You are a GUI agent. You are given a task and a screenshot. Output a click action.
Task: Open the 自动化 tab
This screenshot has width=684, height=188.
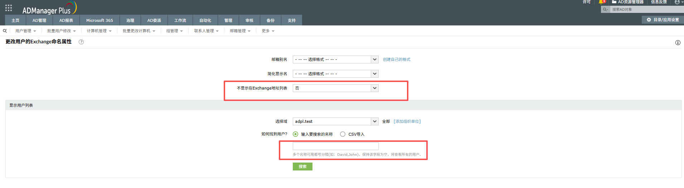tap(205, 20)
